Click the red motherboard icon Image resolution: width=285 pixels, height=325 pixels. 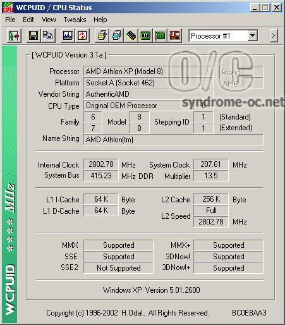tap(174, 36)
